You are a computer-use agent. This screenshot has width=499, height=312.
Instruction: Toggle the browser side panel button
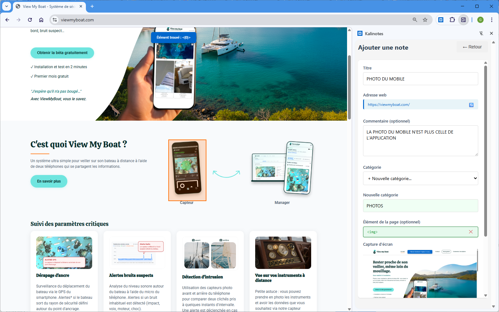point(463,20)
